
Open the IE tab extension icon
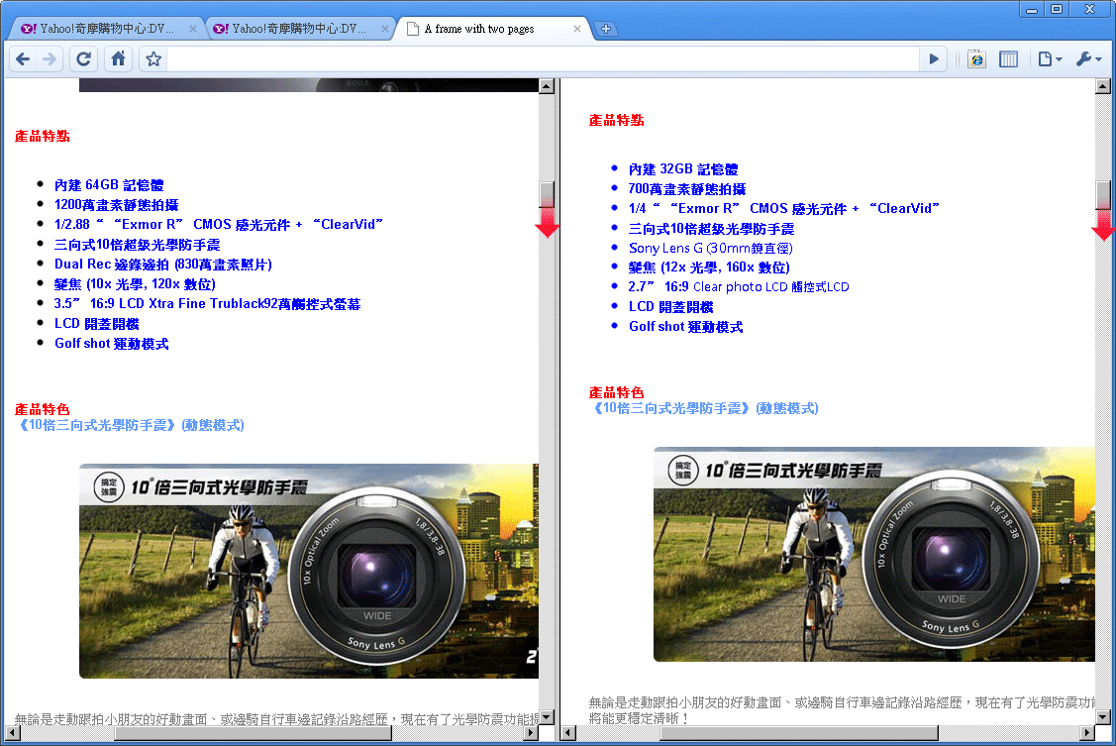[x=976, y=59]
